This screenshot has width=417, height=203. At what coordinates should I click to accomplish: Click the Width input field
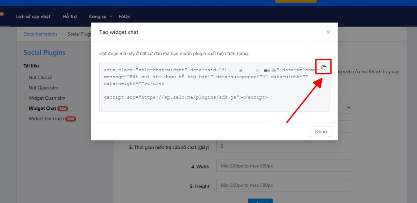284,166
